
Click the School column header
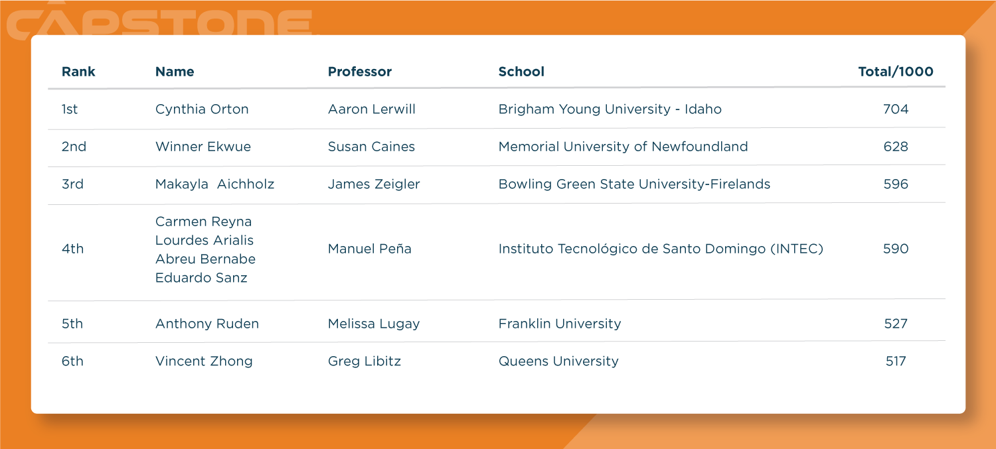[x=521, y=72]
